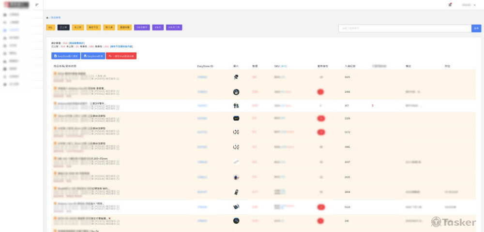Click the blue link beside the SKU header
The image size is (484, 232).
coord(284,66)
